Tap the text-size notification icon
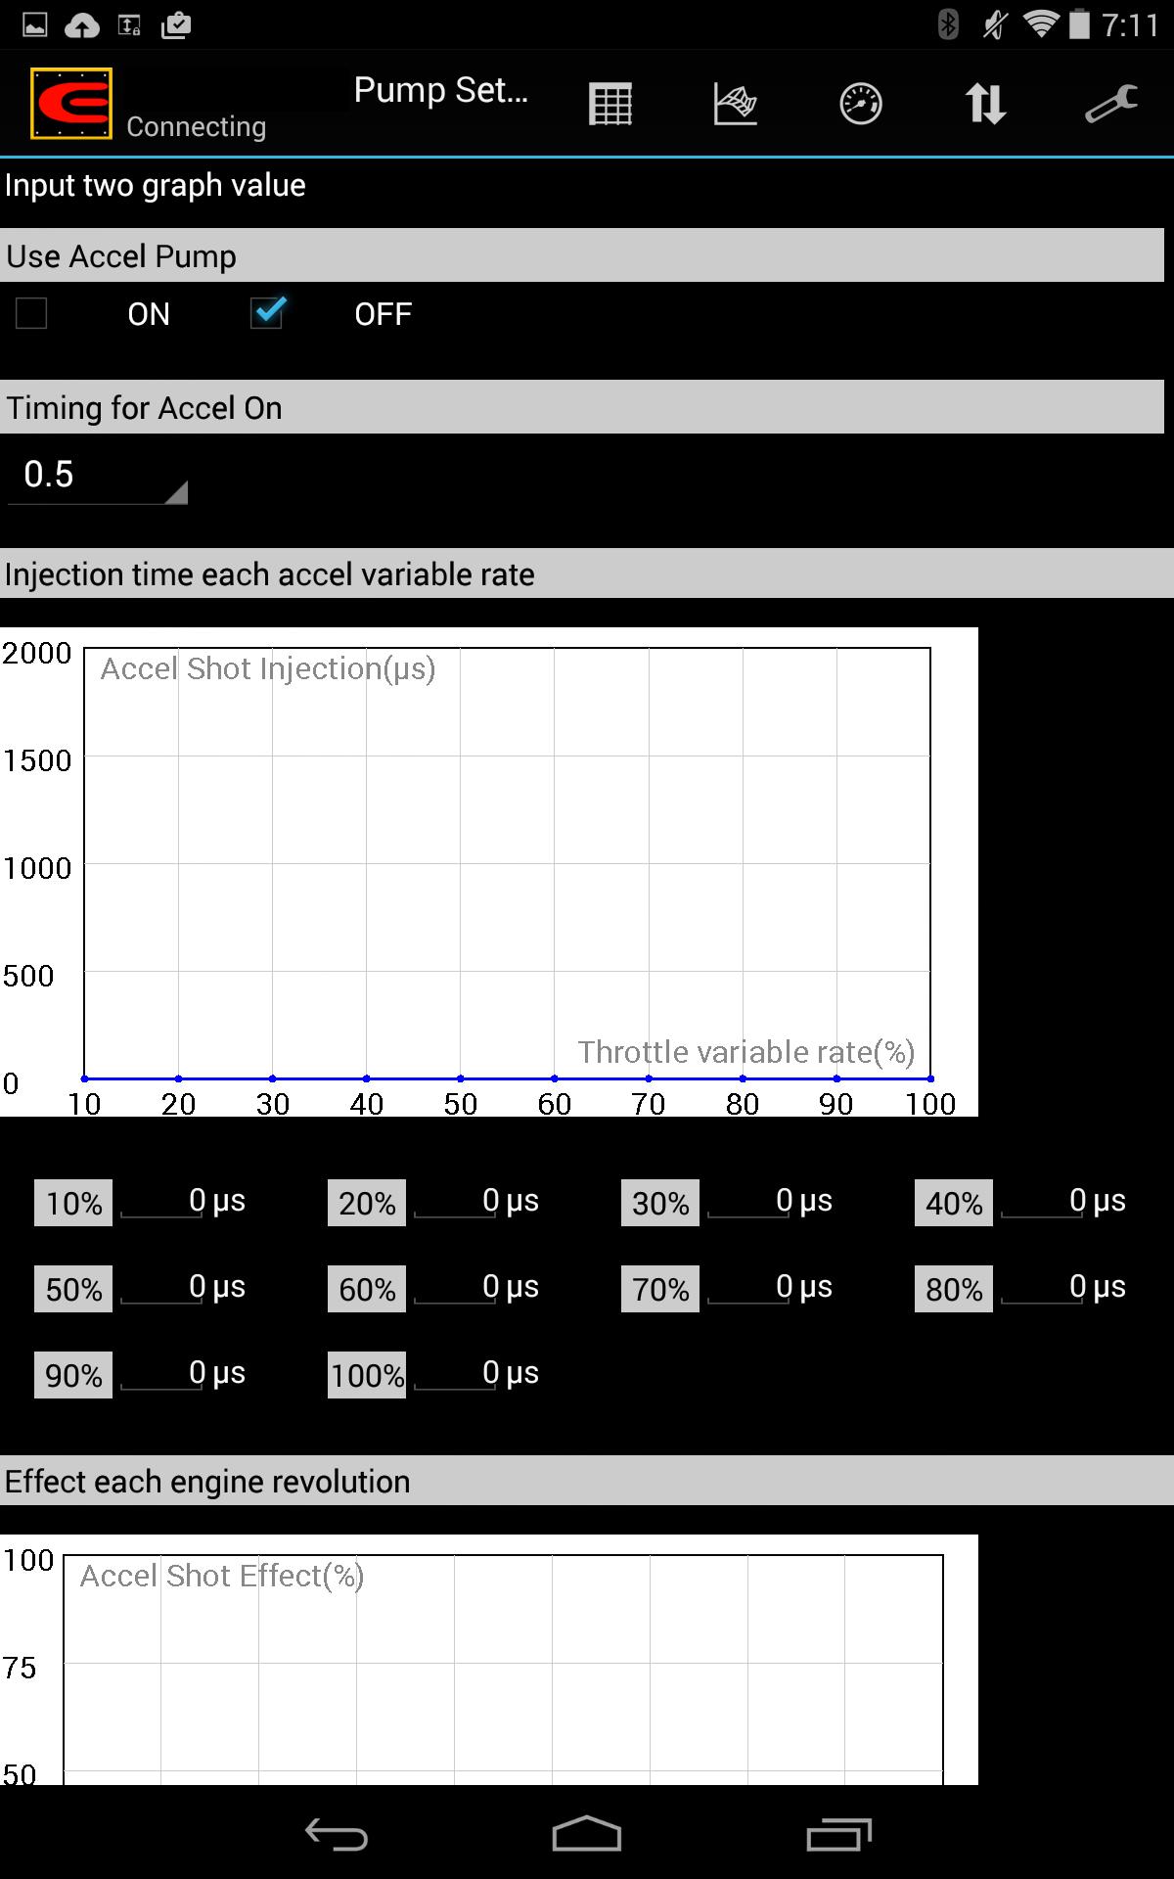This screenshot has height=1879, width=1174. pyautogui.click(x=129, y=25)
